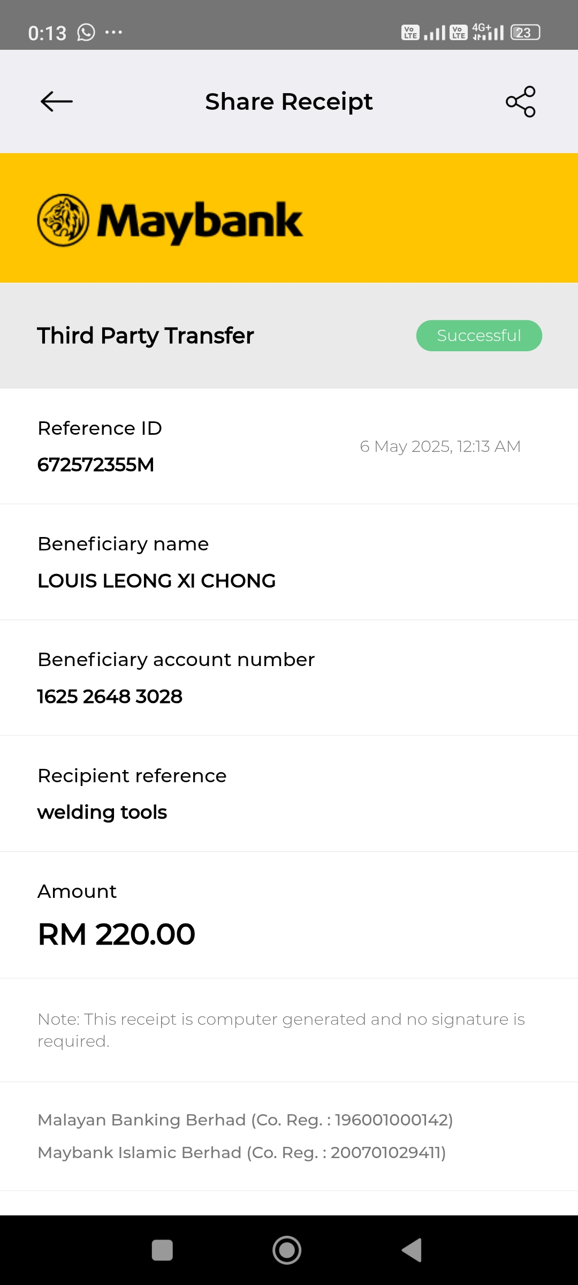Tap account number 1625 2648 3028
Image resolution: width=578 pixels, height=1285 pixels.
pyautogui.click(x=110, y=697)
